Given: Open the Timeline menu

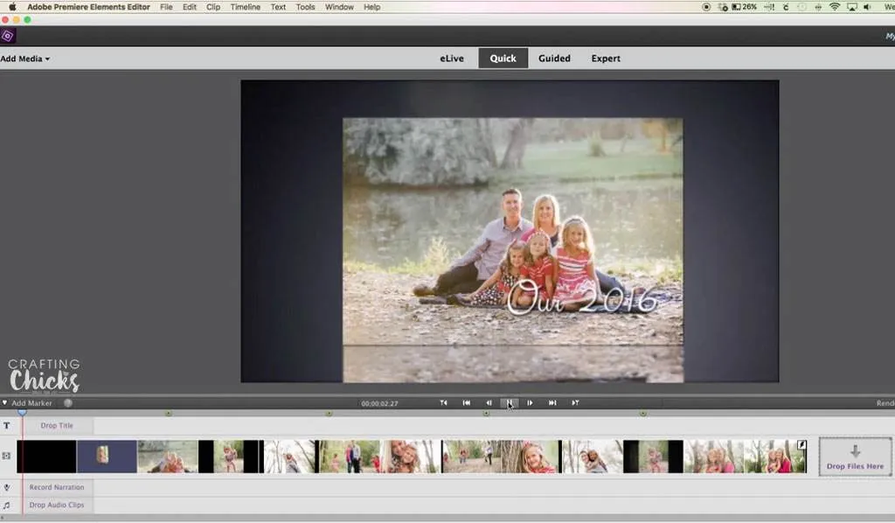Looking at the screenshot, I should [x=246, y=7].
